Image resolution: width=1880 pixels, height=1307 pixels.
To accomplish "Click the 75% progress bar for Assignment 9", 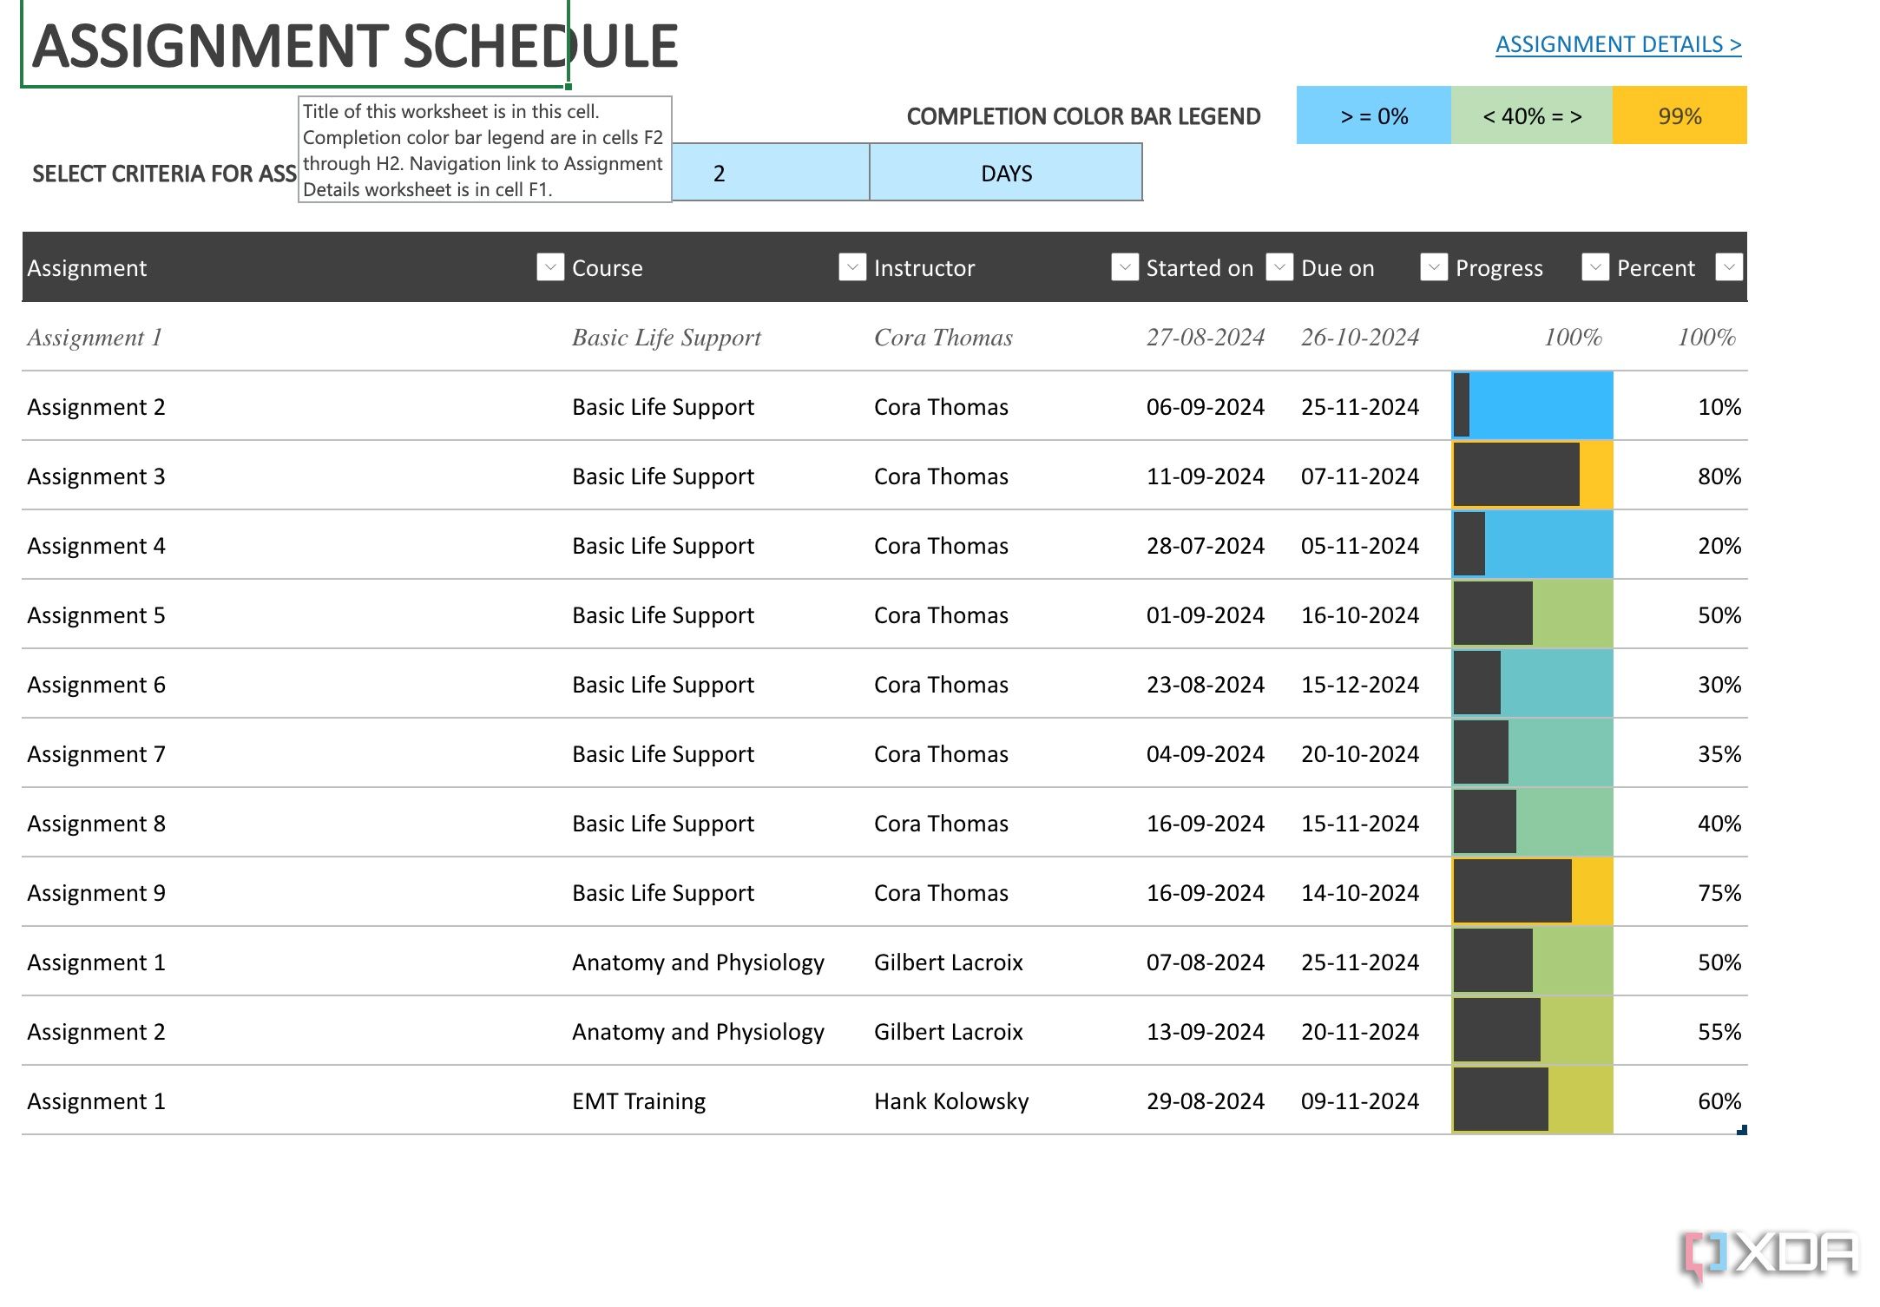I will tap(1532, 891).
